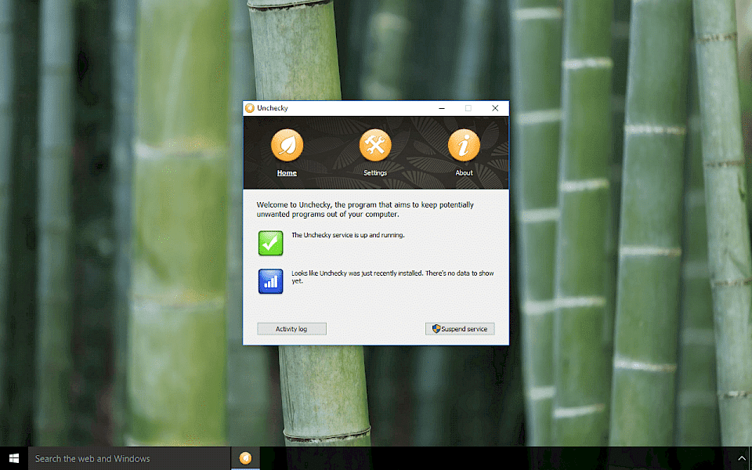Click the 'no data to show yet' message

392,277
